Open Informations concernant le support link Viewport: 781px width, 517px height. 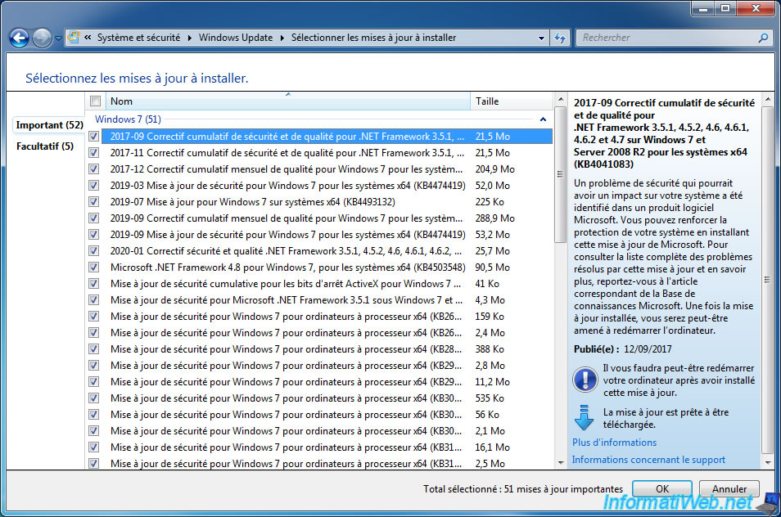(648, 460)
